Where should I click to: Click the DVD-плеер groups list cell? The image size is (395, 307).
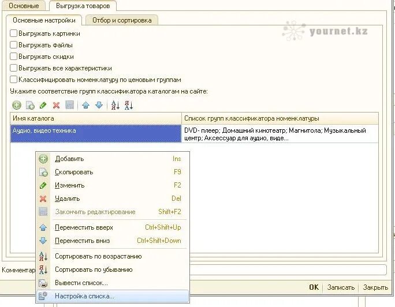280,134
